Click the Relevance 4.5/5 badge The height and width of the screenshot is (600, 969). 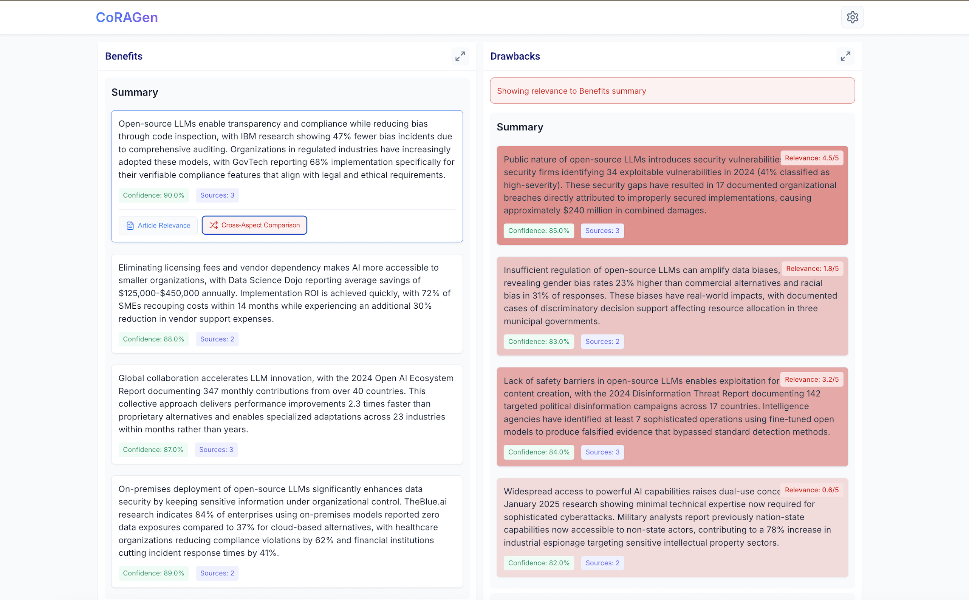(811, 158)
